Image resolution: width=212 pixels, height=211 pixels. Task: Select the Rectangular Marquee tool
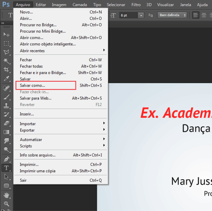coord(6,43)
